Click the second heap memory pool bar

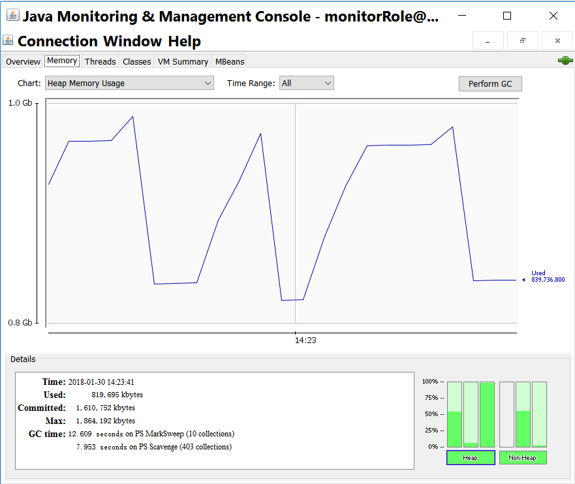(x=471, y=414)
